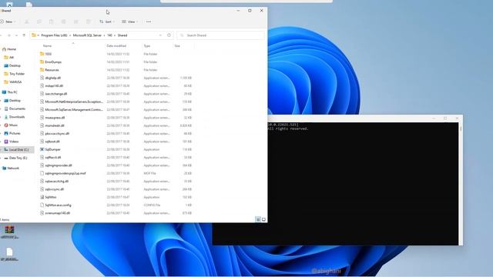
Task: Click the Command Prompt vertical scrollbar
Action: [x=461, y=183]
